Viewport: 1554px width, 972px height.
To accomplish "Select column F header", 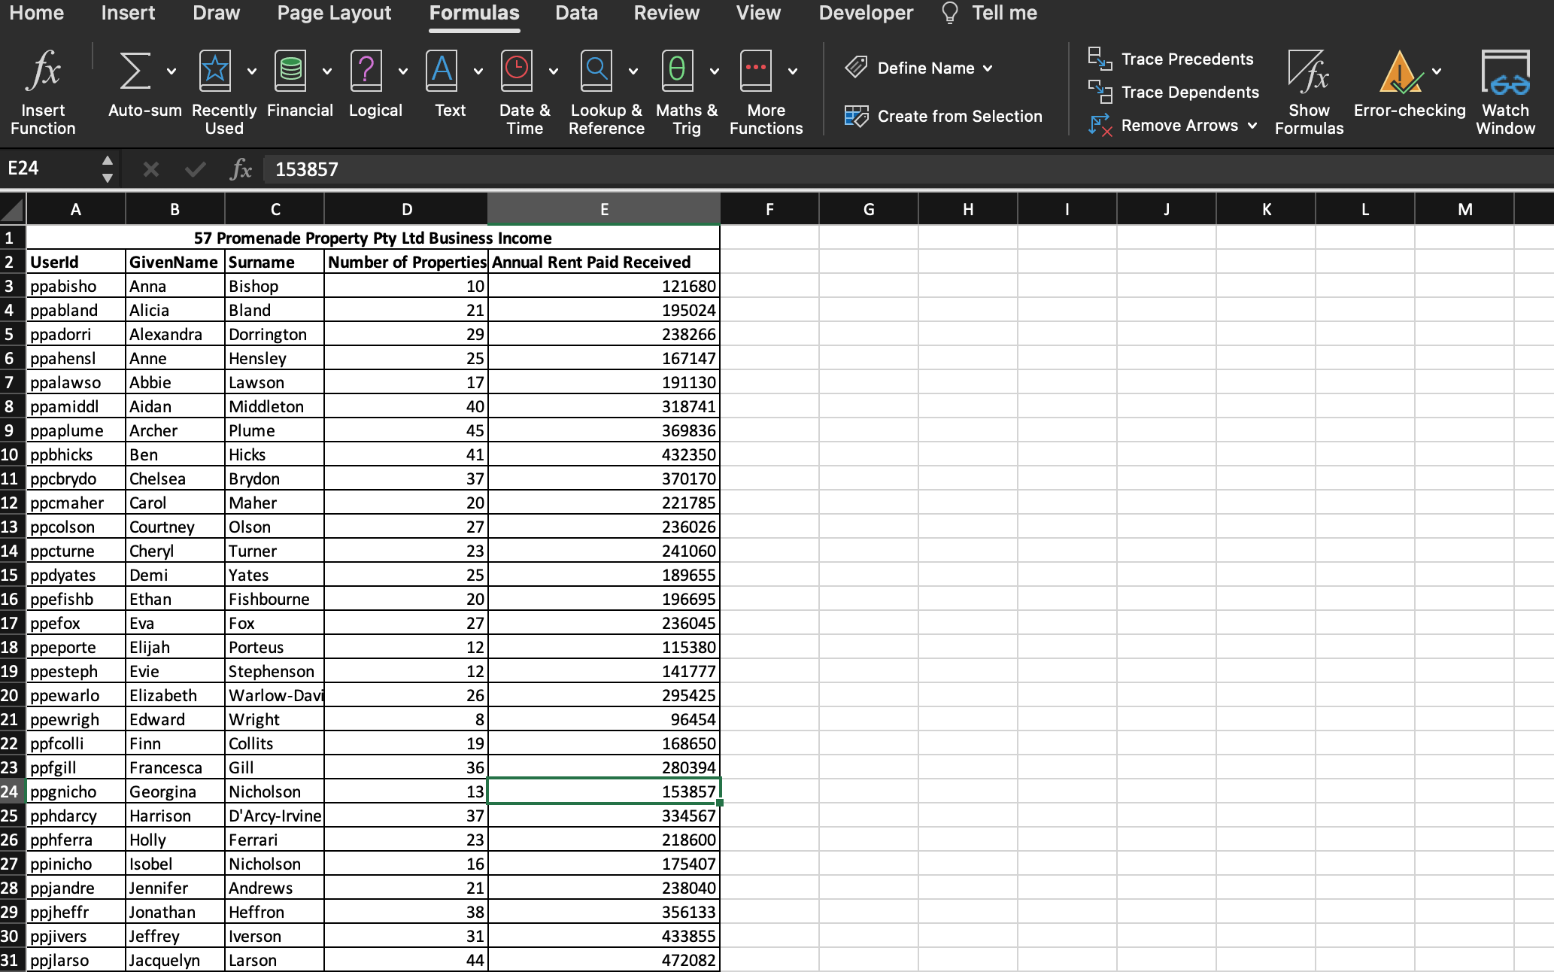I will pyautogui.click(x=769, y=210).
